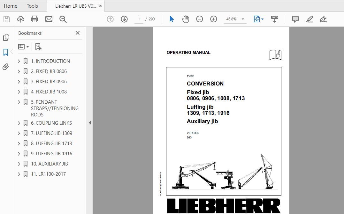Jump to 4. FIXED JIB 1008 bookmark
The width and height of the screenshot is (344, 214).
(x=49, y=92)
